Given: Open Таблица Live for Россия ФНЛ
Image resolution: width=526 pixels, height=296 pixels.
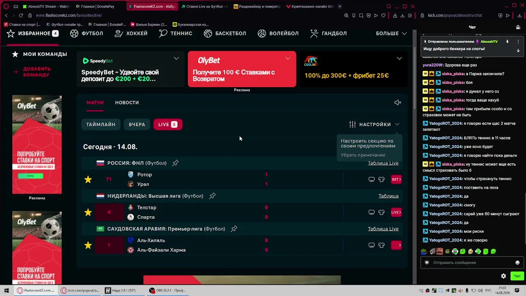Looking at the screenshot, I should pyautogui.click(x=383, y=163).
